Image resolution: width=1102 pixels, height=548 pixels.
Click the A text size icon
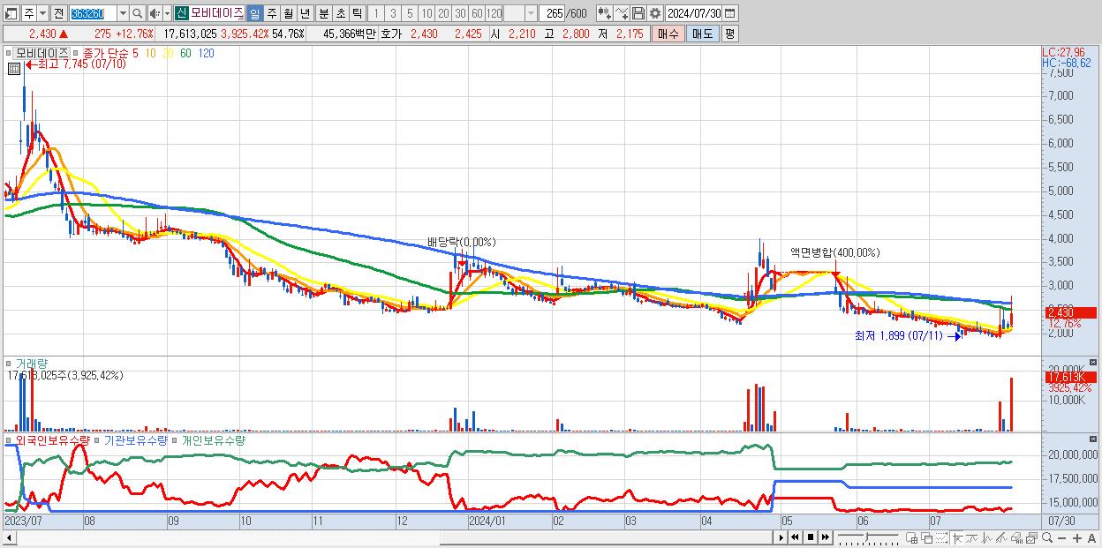(x=1091, y=538)
